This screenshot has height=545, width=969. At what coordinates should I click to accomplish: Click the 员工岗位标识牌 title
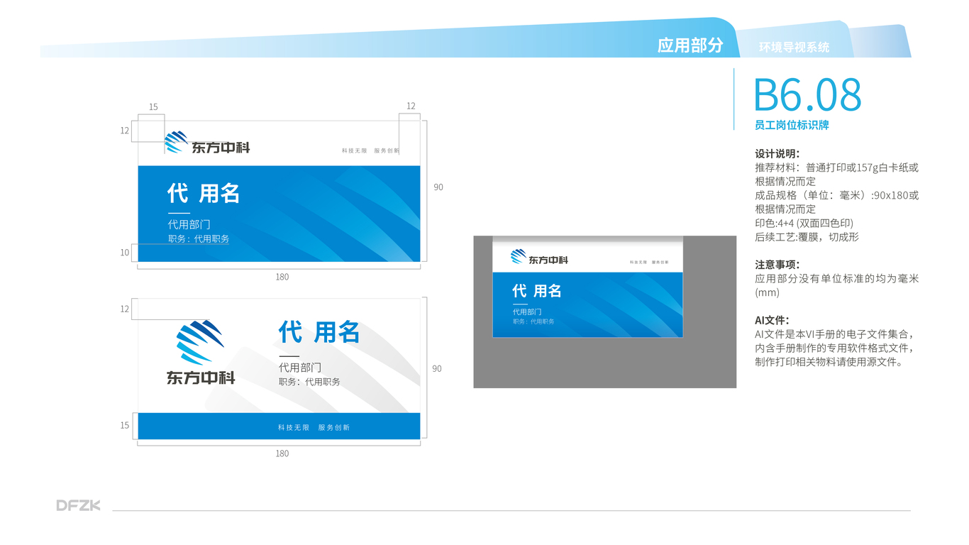pyautogui.click(x=792, y=126)
